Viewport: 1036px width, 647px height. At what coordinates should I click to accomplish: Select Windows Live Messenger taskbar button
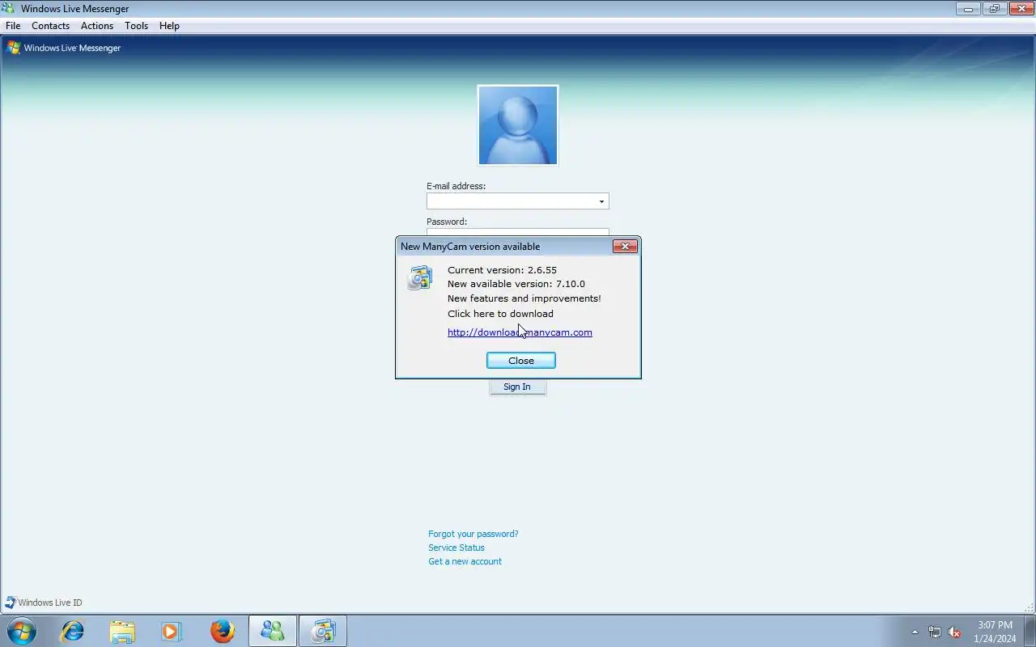coord(273,631)
